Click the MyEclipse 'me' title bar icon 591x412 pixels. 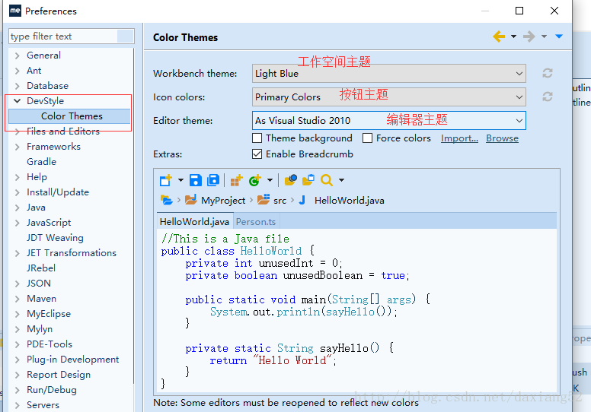pyautogui.click(x=15, y=11)
